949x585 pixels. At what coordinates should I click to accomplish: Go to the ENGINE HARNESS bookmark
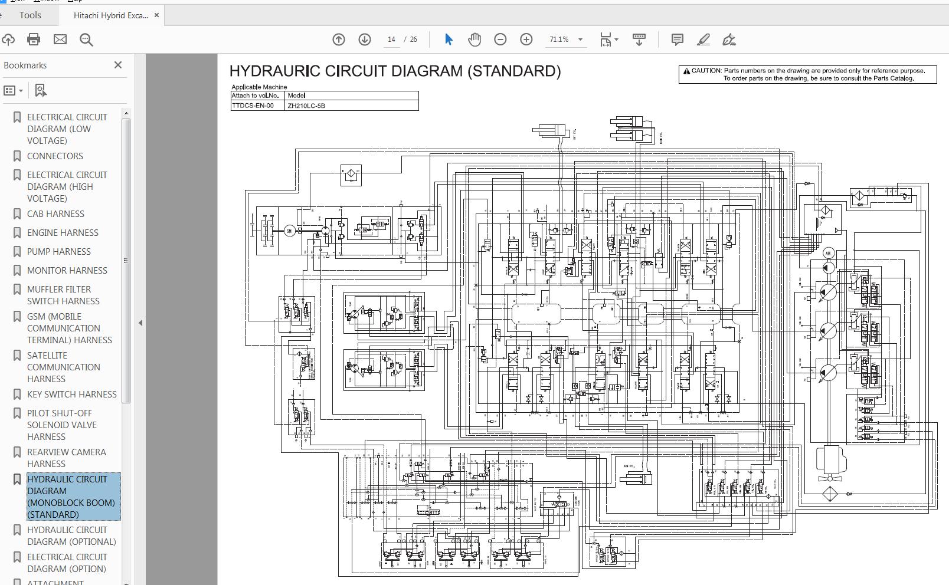tap(62, 232)
